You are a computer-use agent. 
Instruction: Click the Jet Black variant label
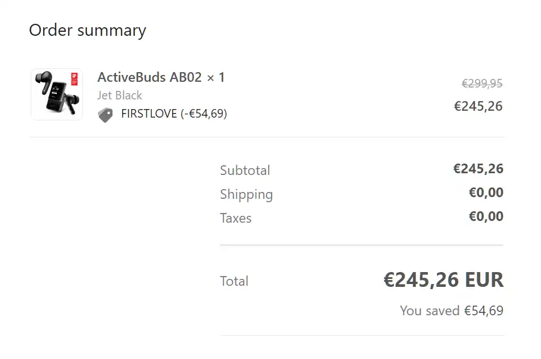[120, 95]
